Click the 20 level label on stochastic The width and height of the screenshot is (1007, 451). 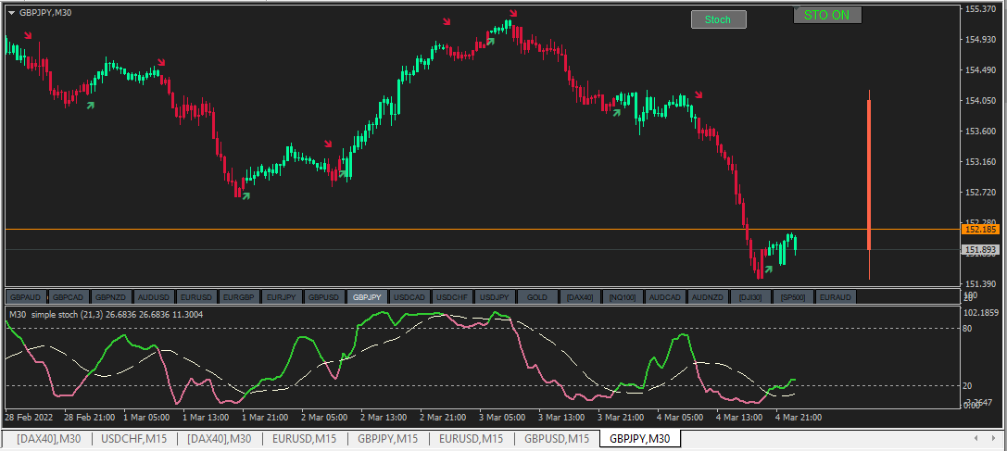[x=968, y=385]
